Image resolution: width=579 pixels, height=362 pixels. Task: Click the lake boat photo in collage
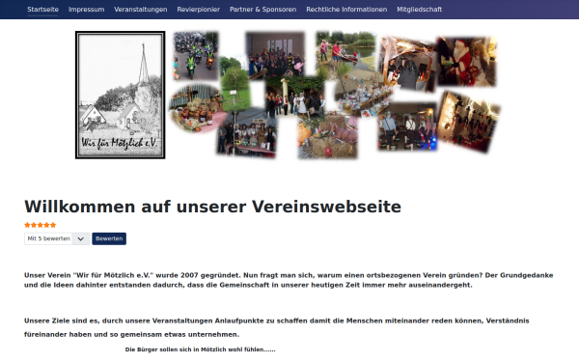345,50
